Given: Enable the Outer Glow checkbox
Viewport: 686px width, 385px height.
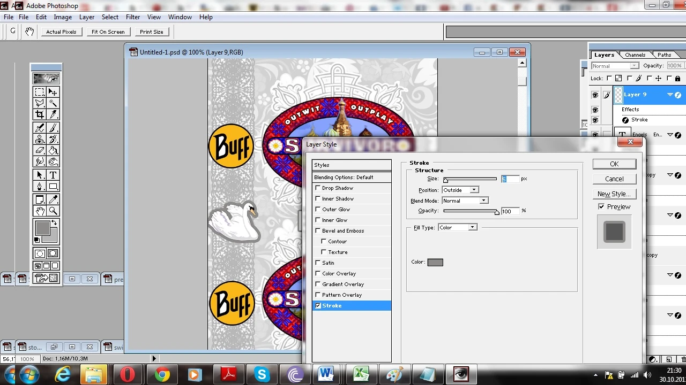Looking at the screenshot, I should (318, 209).
